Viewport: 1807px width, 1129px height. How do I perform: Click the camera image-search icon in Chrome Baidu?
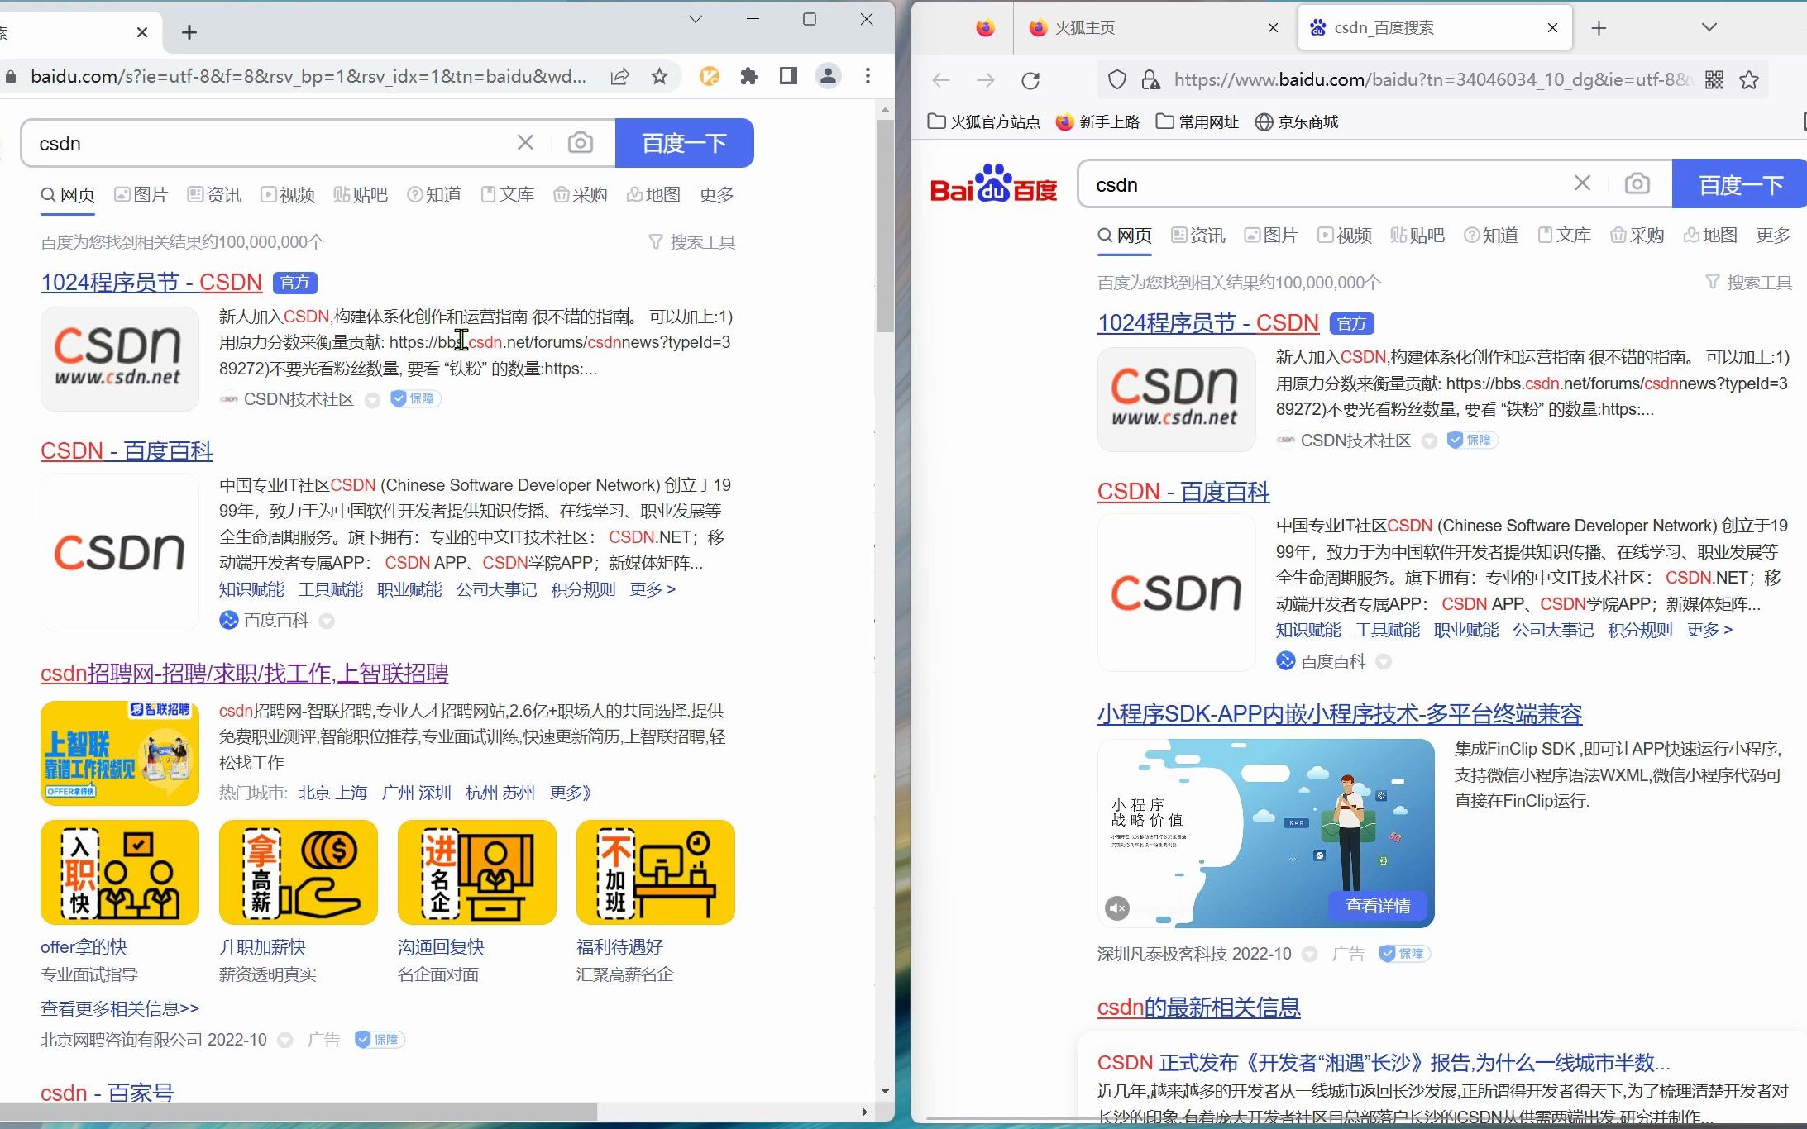(581, 143)
